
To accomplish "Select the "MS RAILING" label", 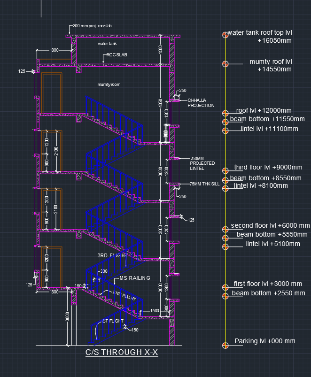I will click(x=135, y=278).
